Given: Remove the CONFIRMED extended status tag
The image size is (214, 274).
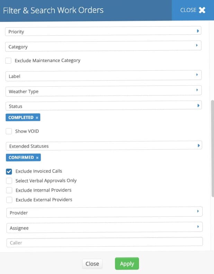Looking at the screenshot, I should 37,158.
